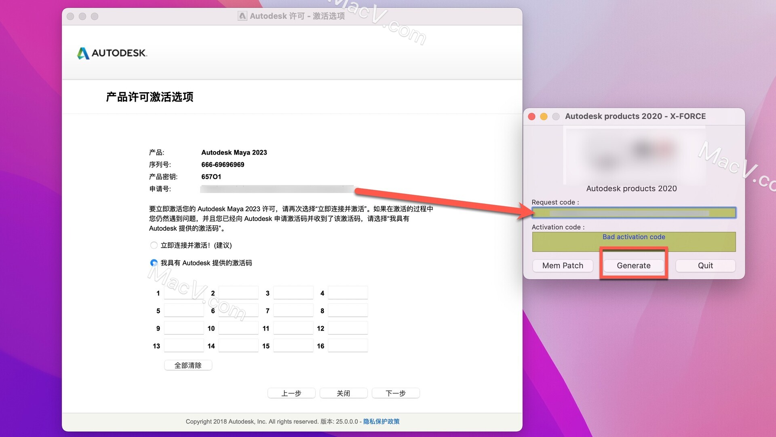Click activation code field number 8

click(348, 311)
